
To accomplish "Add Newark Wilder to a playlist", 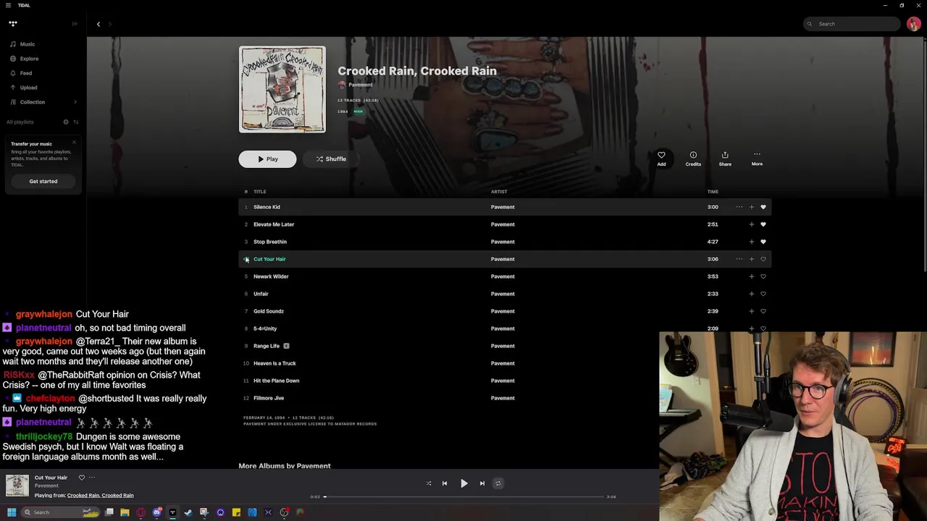I will (751, 276).
